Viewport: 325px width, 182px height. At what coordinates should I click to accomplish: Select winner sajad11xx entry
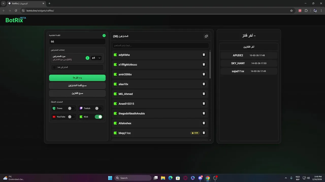(249, 71)
